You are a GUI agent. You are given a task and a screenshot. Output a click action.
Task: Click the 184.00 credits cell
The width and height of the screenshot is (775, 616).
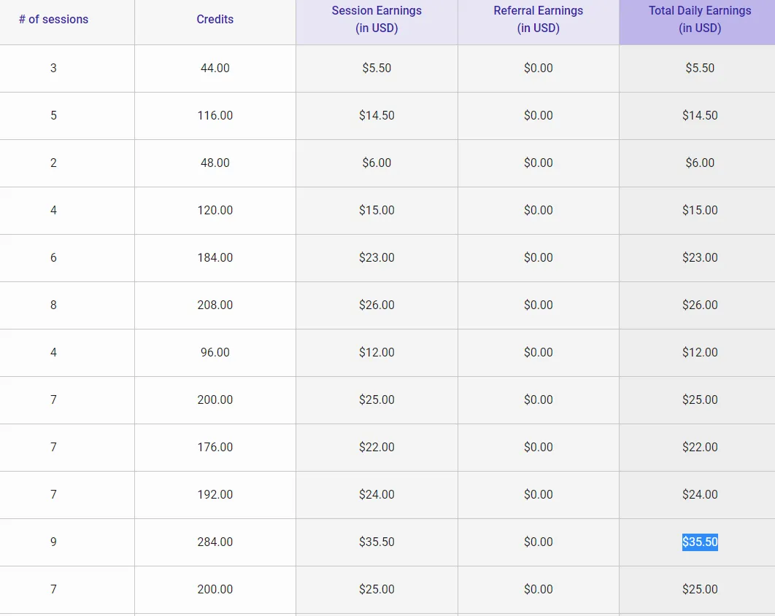coord(215,257)
